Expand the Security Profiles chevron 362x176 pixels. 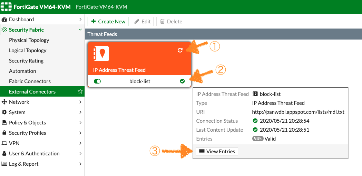click(80, 133)
